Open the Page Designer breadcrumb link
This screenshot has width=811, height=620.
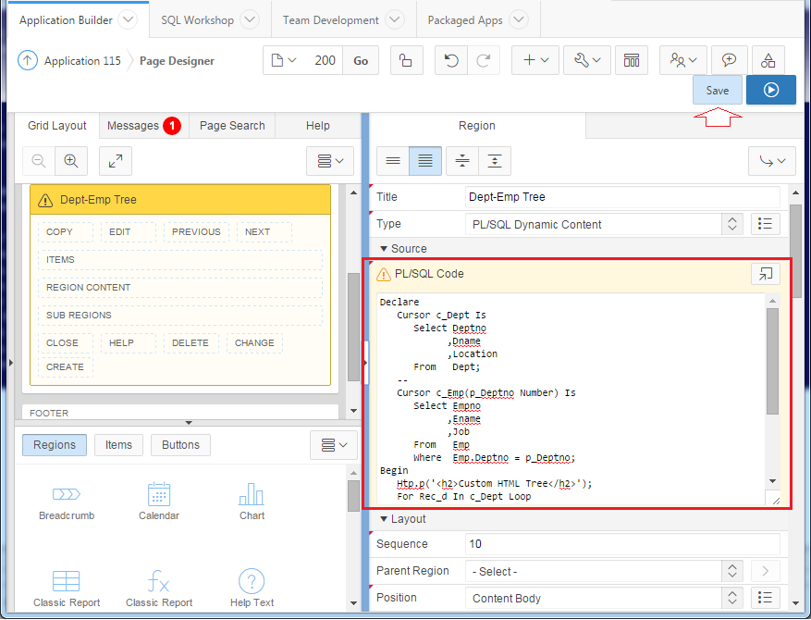(177, 61)
